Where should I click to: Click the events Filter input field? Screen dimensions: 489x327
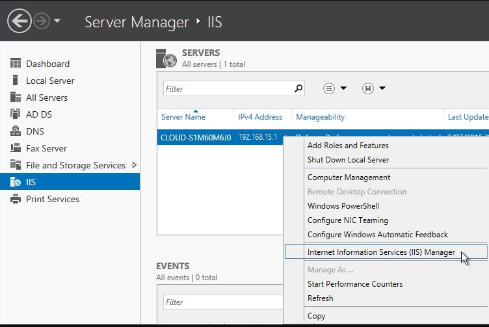[x=223, y=302]
